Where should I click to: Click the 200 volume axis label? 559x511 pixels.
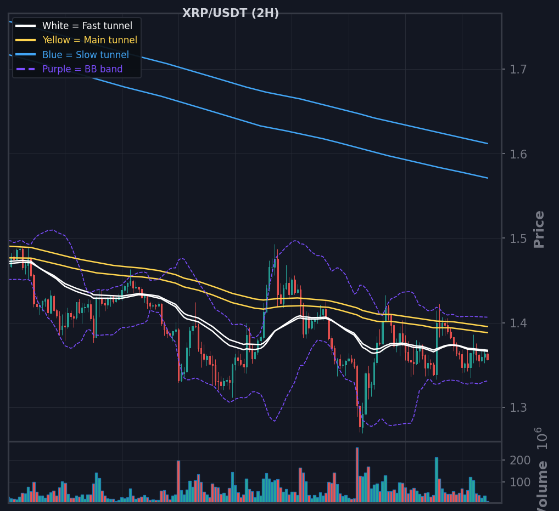point(520,461)
